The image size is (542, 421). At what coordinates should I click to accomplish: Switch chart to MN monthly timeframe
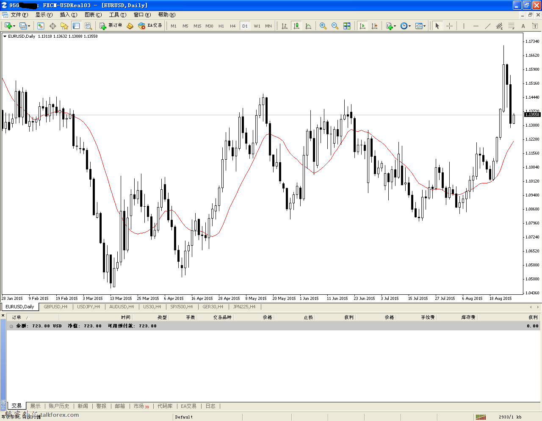[268, 26]
